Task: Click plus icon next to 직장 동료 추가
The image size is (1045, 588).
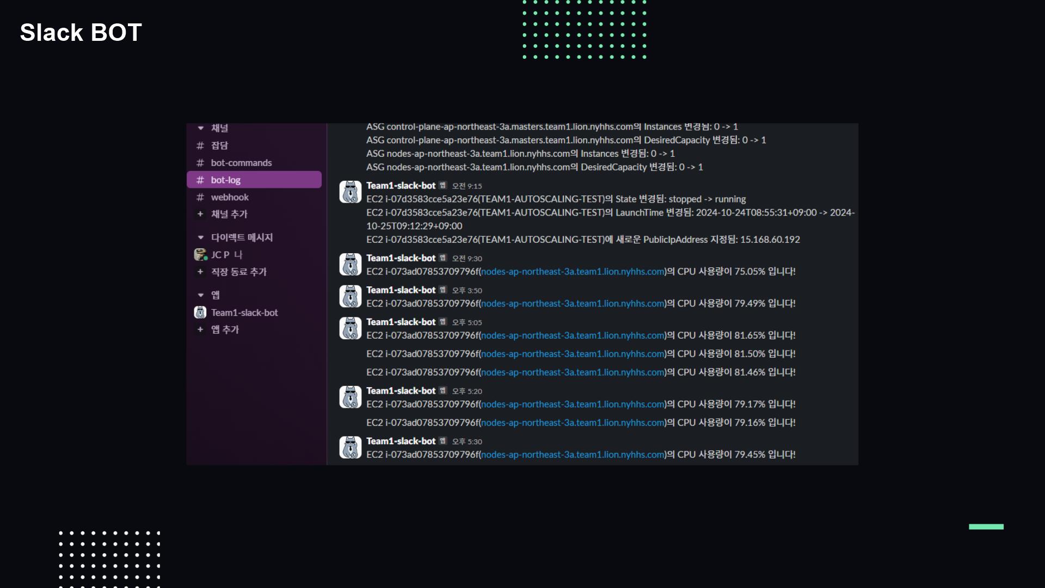Action: click(200, 272)
